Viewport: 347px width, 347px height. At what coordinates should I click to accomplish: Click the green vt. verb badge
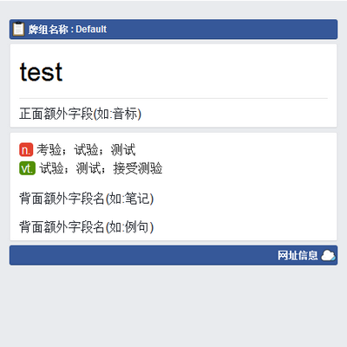tap(28, 168)
